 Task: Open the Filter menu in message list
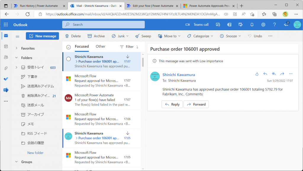click(127, 47)
